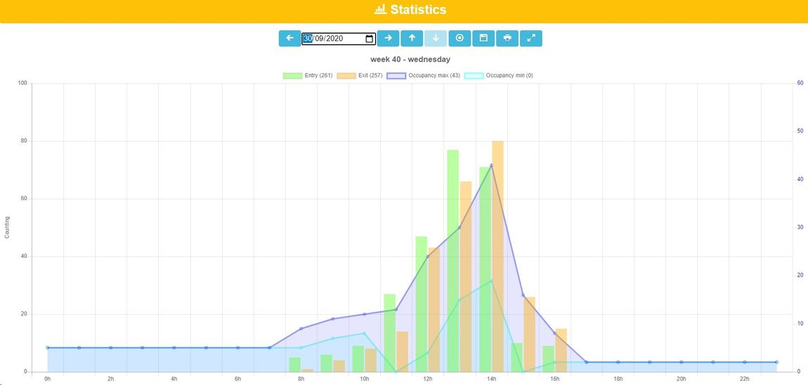Click the 'Counting' y-axis label
This screenshot has height=385, width=808.
point(7,228)
